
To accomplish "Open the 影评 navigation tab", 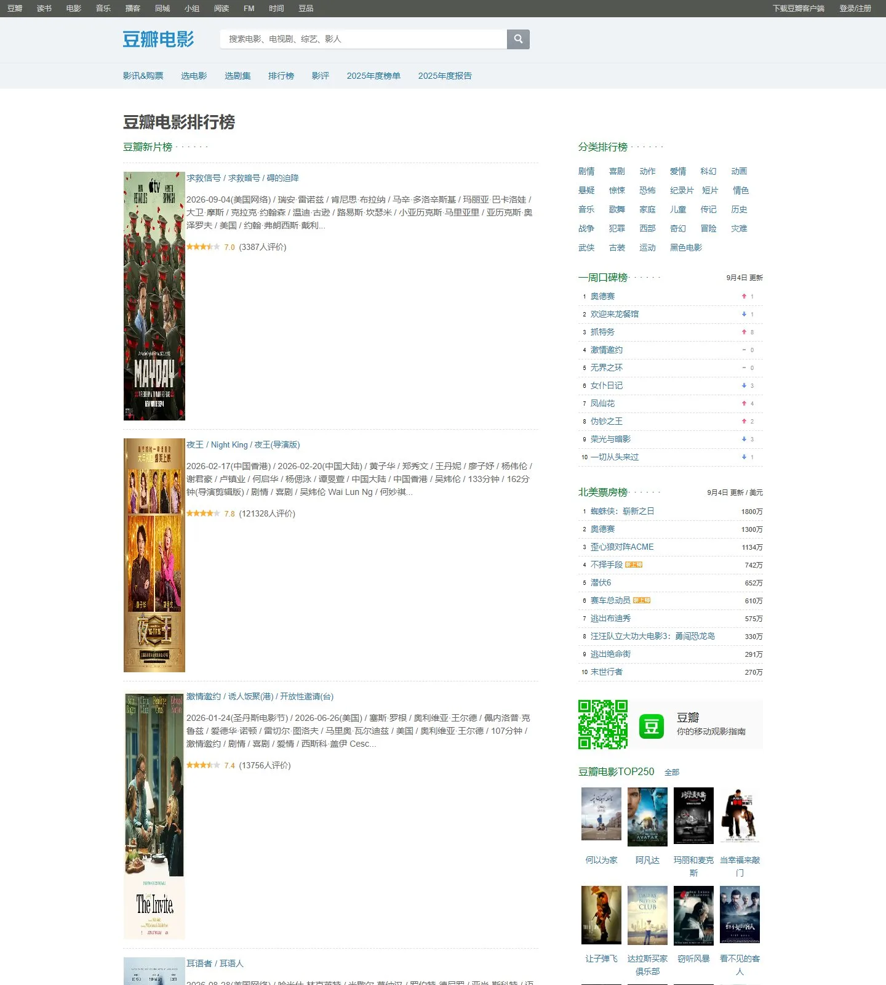I will 321,76.
